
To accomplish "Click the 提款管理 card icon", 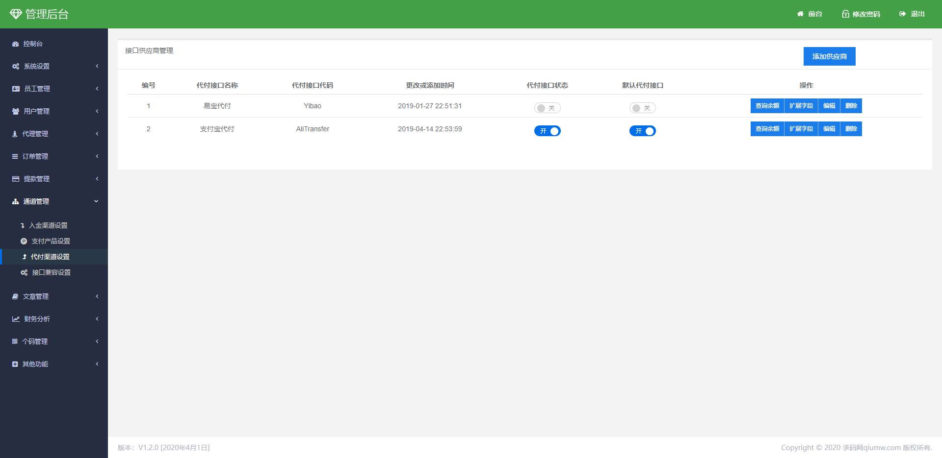I will click(x=16, y=179).
